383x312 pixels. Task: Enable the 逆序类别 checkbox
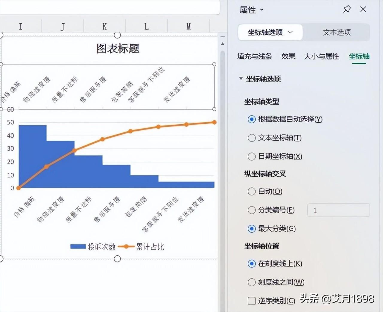click(252, 301)
